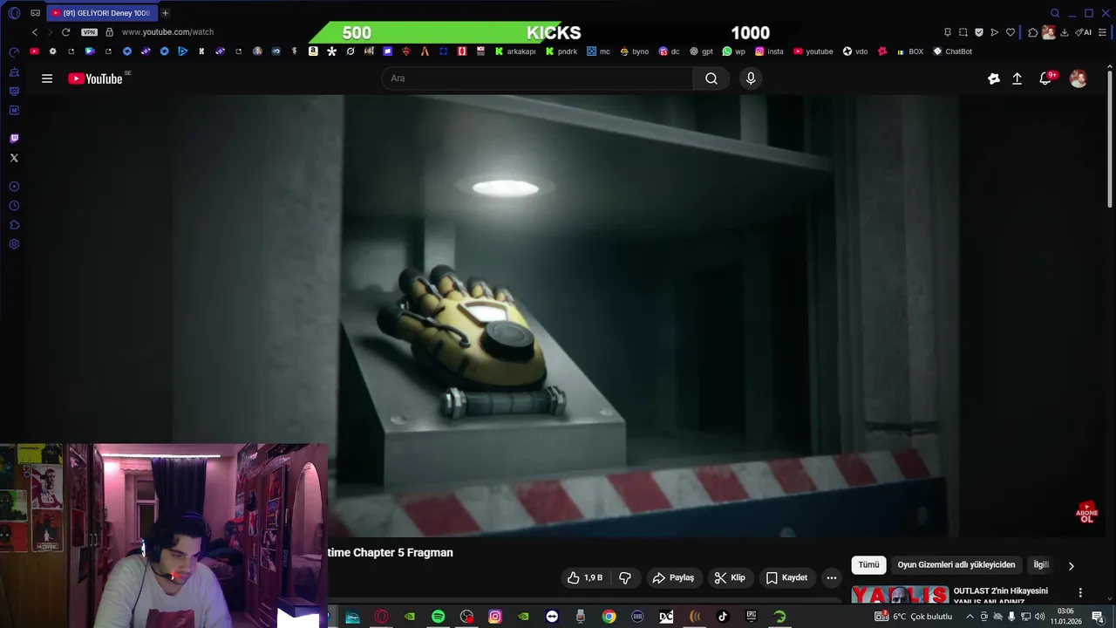This screenshot has height=628, width=1116.
Task: Open Opera easy setup sliders icon
Action: pos(1103,32)
